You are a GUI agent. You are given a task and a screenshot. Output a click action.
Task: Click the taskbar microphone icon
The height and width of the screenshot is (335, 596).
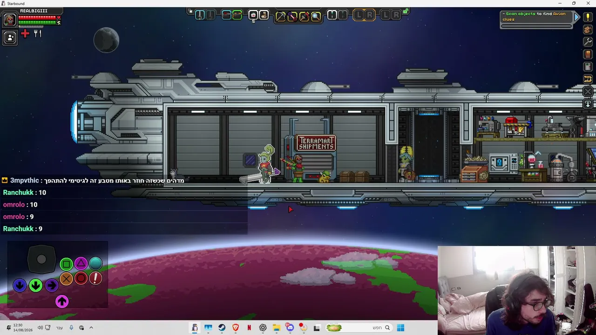coord(71,328)
